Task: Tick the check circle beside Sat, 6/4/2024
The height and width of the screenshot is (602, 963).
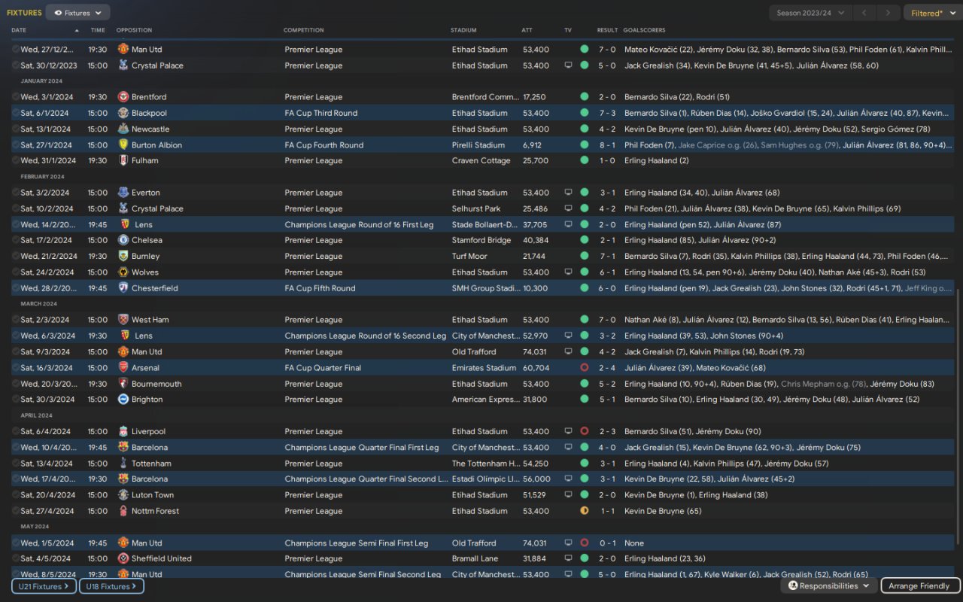Action: point(16,432)
